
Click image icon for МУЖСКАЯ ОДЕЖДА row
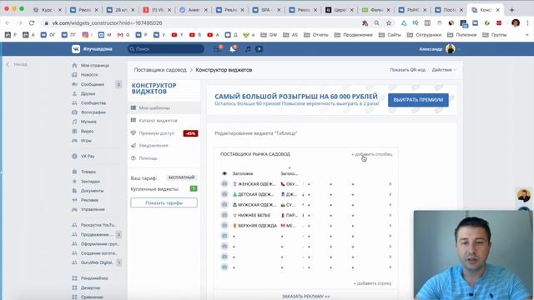224,205
